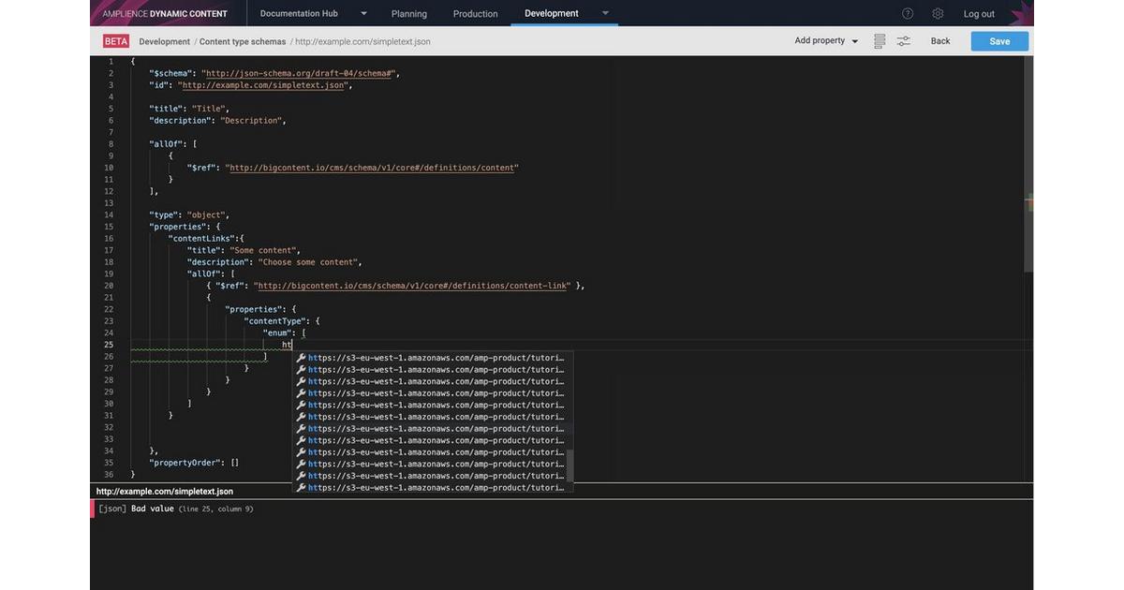Switch to the Planning tab
This screenshot has width=1124, height=590.
[x=409, y=13]
